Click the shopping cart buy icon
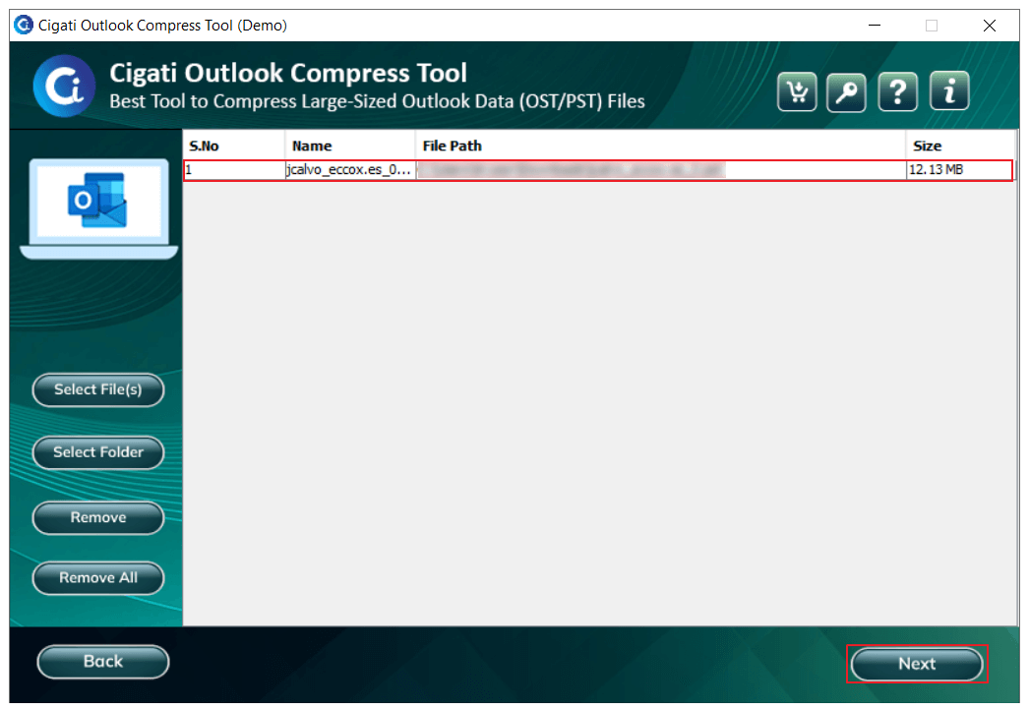This screenshot has width=1029, height=710. pos(797,91)
